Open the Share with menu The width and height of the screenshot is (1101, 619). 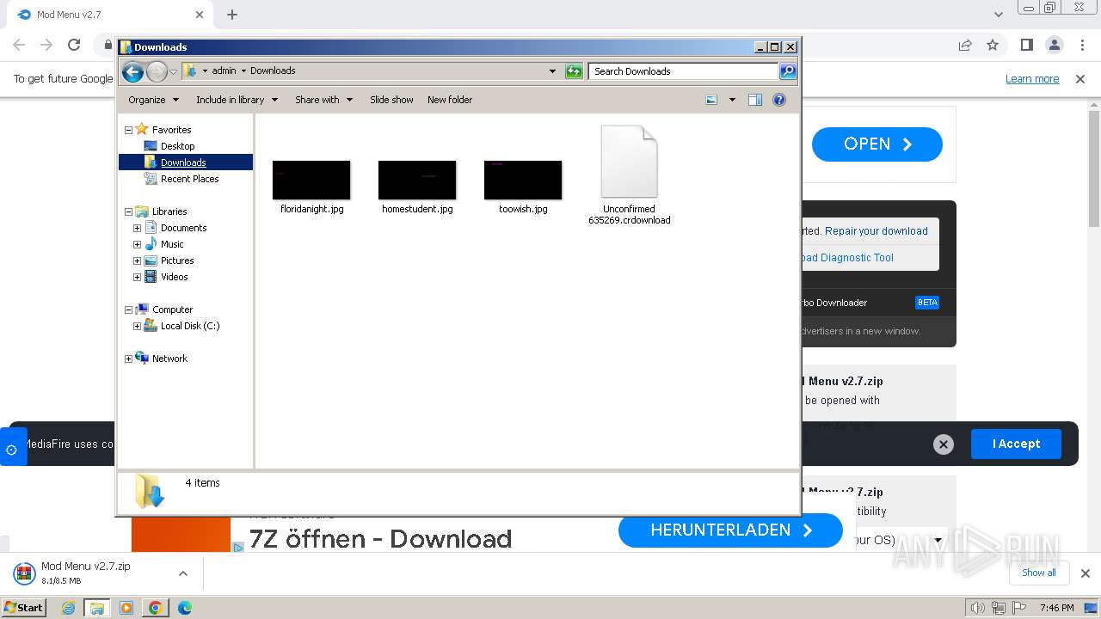pyautogui.click(x=323, y=100)
